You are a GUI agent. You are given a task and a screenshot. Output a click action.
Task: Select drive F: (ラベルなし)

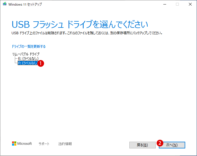28,63
